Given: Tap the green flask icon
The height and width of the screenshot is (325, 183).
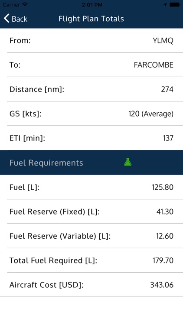Looking at the screenshot, I should (x=128, y=162).
